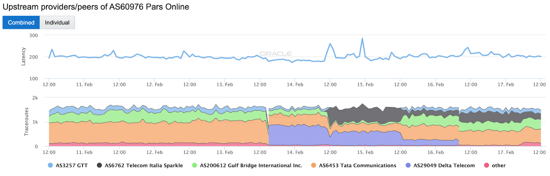Click the tallest latency spike near 15. Feb
This screenshot has height=176, width=550.
click(362, 38)
